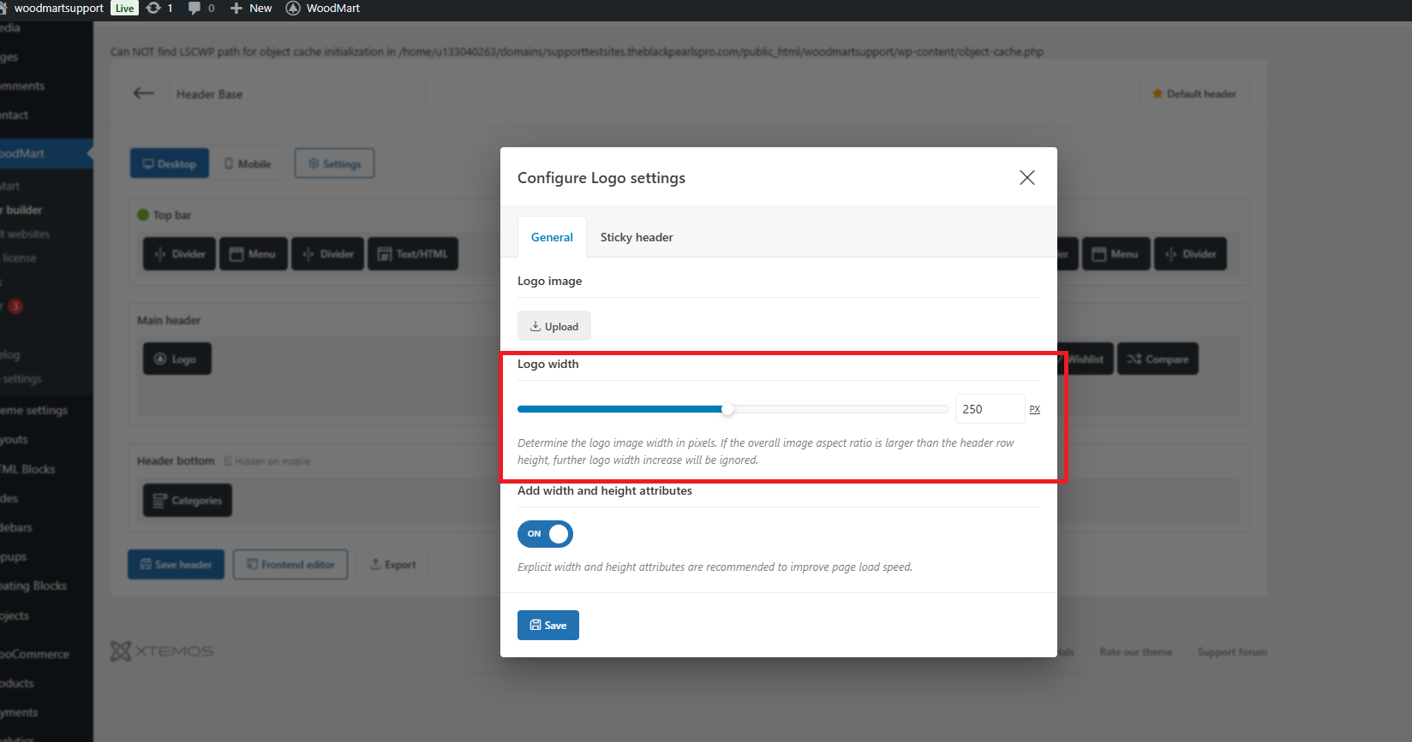Image resolution: width=1412 pixels, height=742 pixels.
Task: Open Floating Blocks in the sidebar
Action: click(x=33, y=585)
